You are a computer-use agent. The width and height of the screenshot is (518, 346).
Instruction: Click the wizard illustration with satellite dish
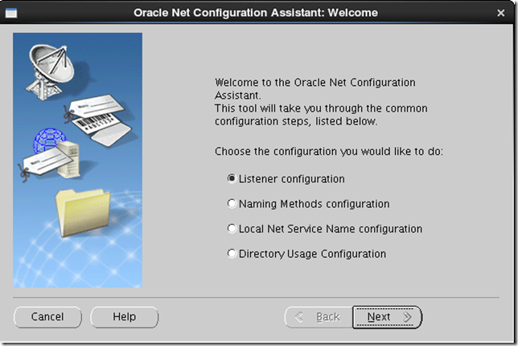78,160
